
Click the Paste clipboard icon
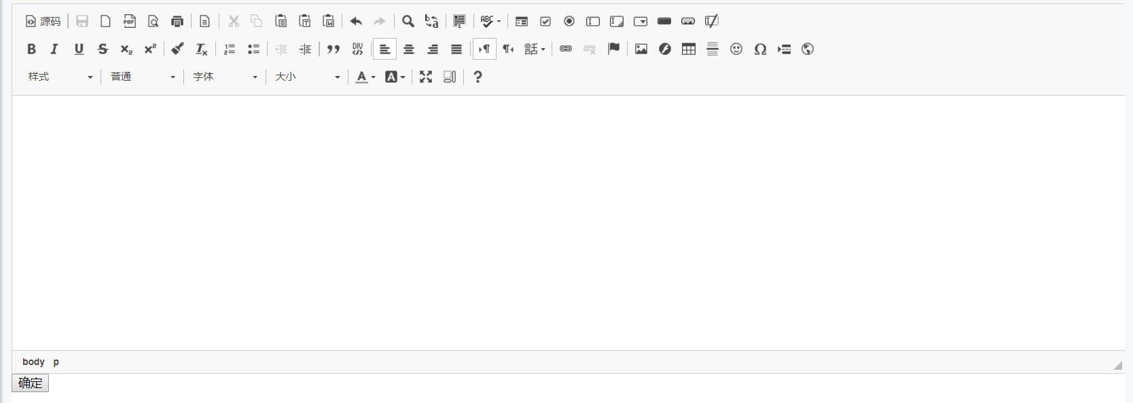(281, 22)
